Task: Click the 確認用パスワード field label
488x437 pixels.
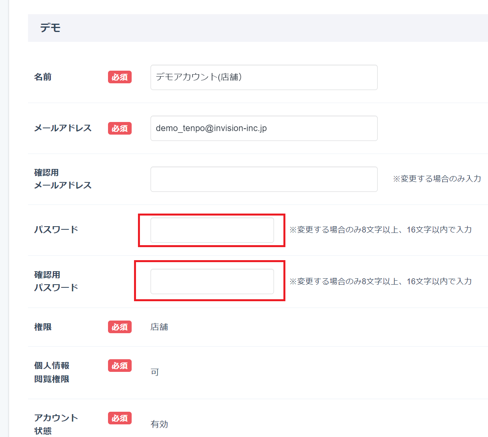Action: [x=56, y=281]
